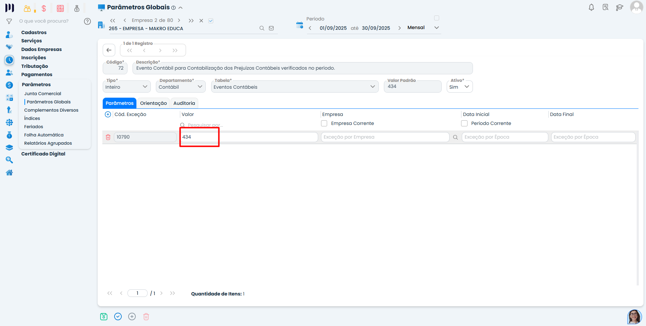This screenshot has width=646, height=326.
Task: Check the Período Corrente checkbox
Action: [x=464, y=123]
